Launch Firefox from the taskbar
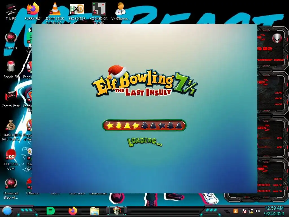The height and width of the screenshot is (217, 289). click(73, 211)
